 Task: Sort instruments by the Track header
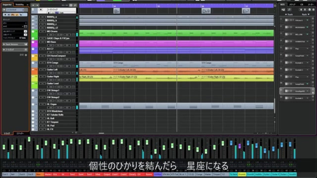tap(289, 14)
